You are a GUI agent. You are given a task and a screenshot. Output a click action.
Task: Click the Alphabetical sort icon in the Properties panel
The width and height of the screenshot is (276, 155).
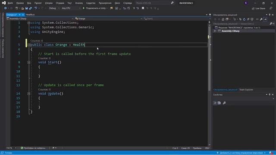pyautogui.click(x=220, y=103)
